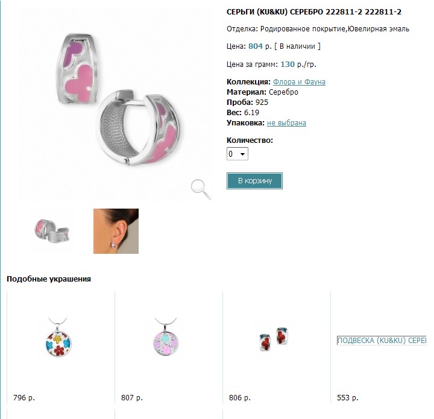Image resolution: width=434 pixels, height=419 pixels.
Task: Select the model ear photo thumbnail
Action: click(116, 231)
